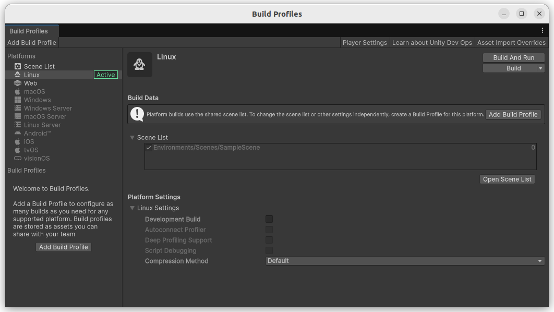This screenshot has width=554, height=312.
Task: Select the Linux platform row
Action: click(64, 75)
